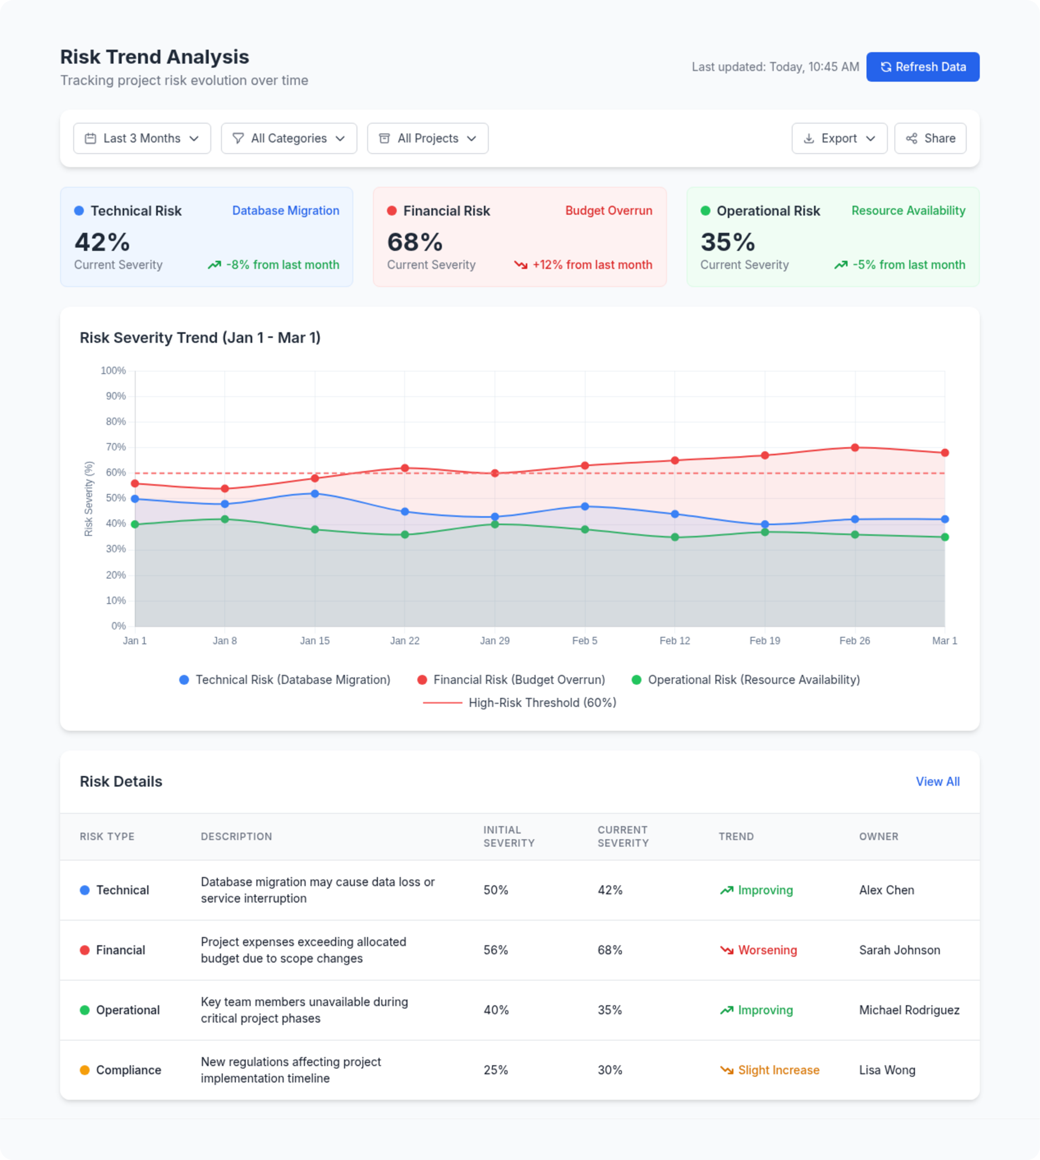
Task: Click the download icon in Export button
Action: [808, 138]
